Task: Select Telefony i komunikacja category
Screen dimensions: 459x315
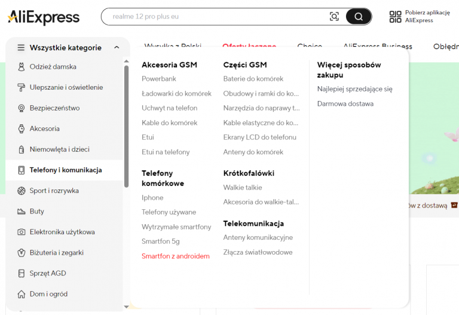Action: point(65,170)
